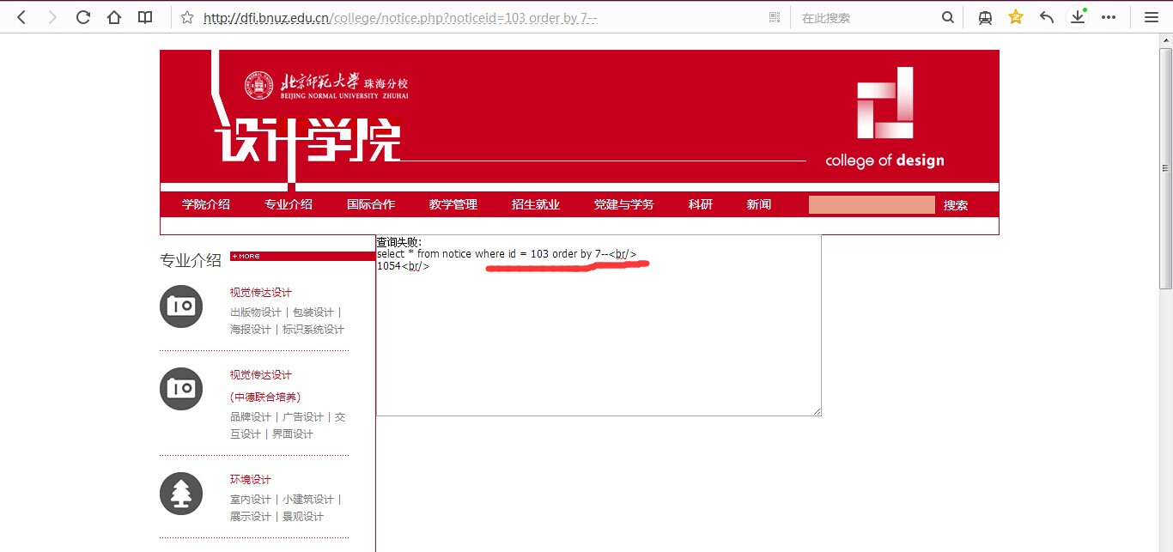The height and width of the screenshot is (552, 1173).
Task: Click the site search input in navigation bar
Action: (x=872, y=204)
